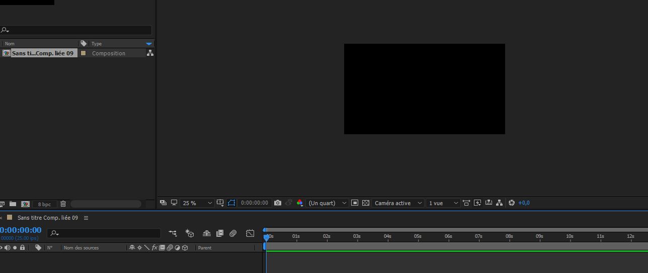Enable Motion Blur for timeline layers
648x273 pixels.
233,233
